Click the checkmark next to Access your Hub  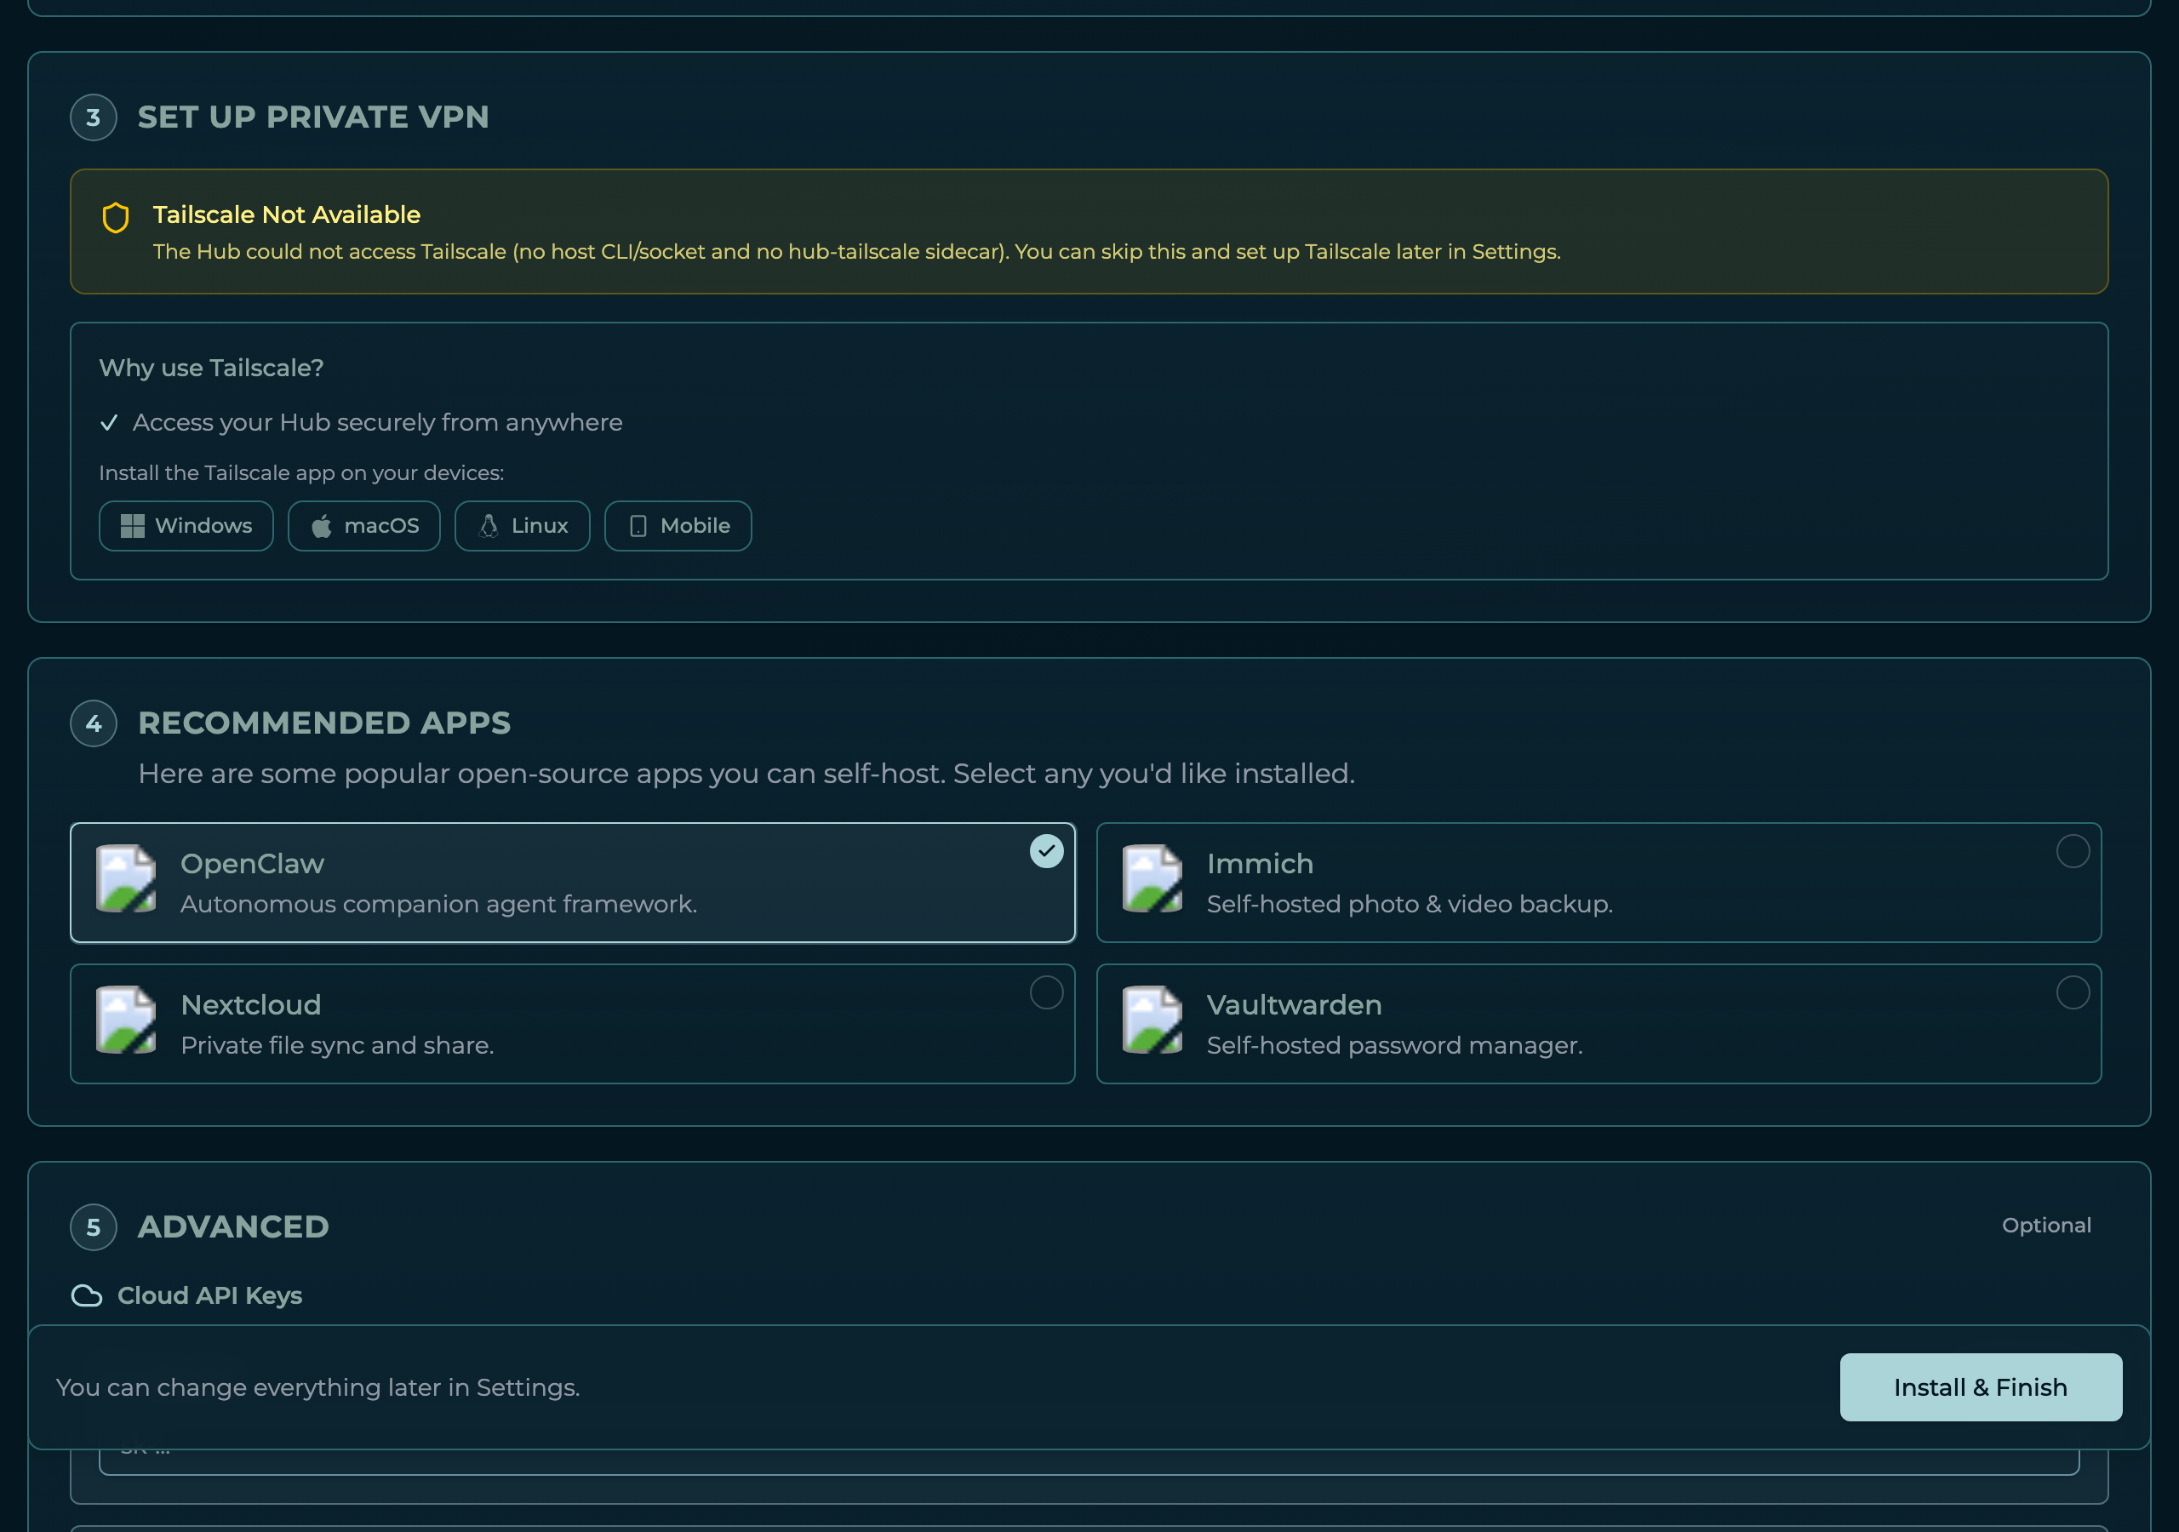(109, 422)
